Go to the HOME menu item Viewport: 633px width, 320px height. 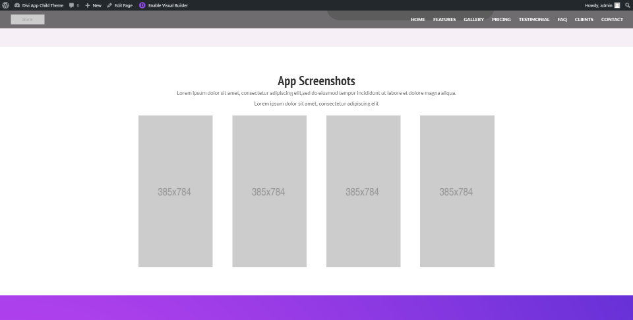(418, 19)
